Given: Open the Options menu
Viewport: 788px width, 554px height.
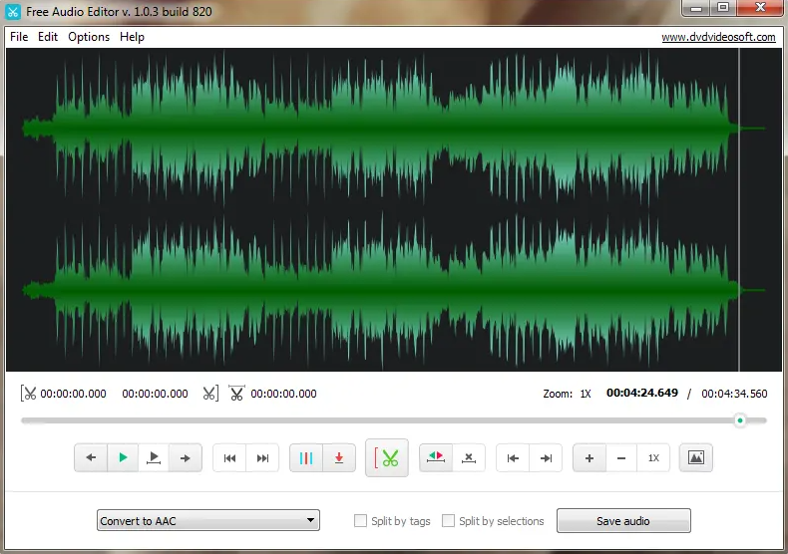Looking at the screenshot, I should pos(89,37).
